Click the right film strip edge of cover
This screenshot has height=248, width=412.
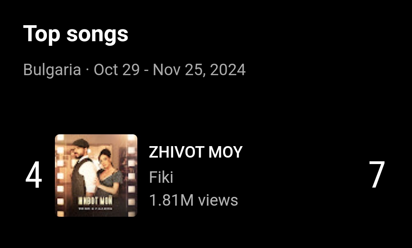131,176
